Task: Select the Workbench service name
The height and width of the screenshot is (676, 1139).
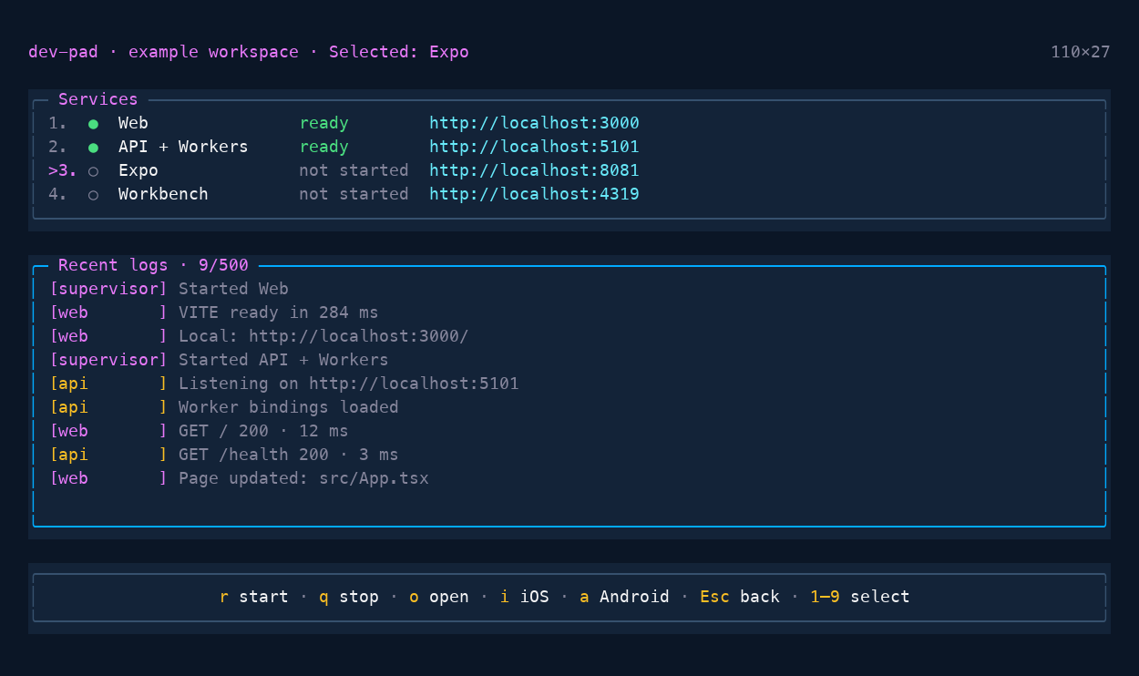Action: pos(163,194)
